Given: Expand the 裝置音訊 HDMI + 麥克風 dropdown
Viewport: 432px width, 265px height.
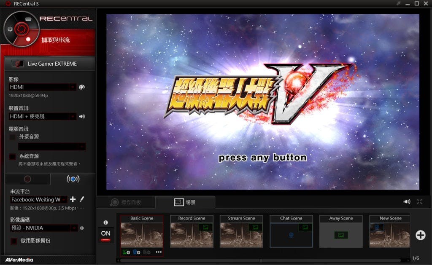Looking at the screenshot, I should point(73,116).
